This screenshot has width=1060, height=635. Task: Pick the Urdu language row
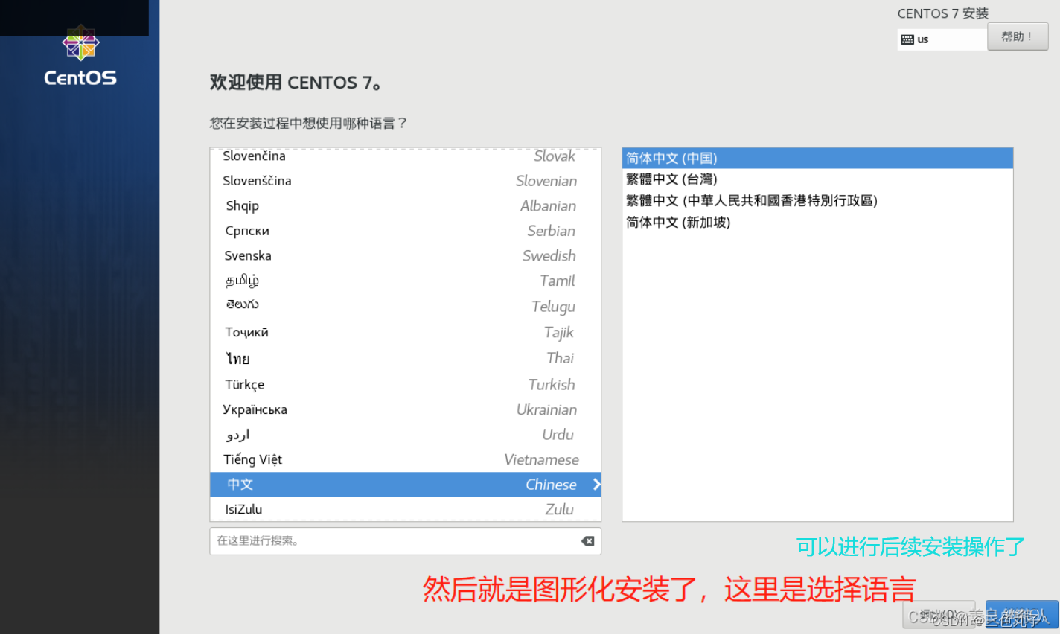pyautogui.click(x=405, y=435)
